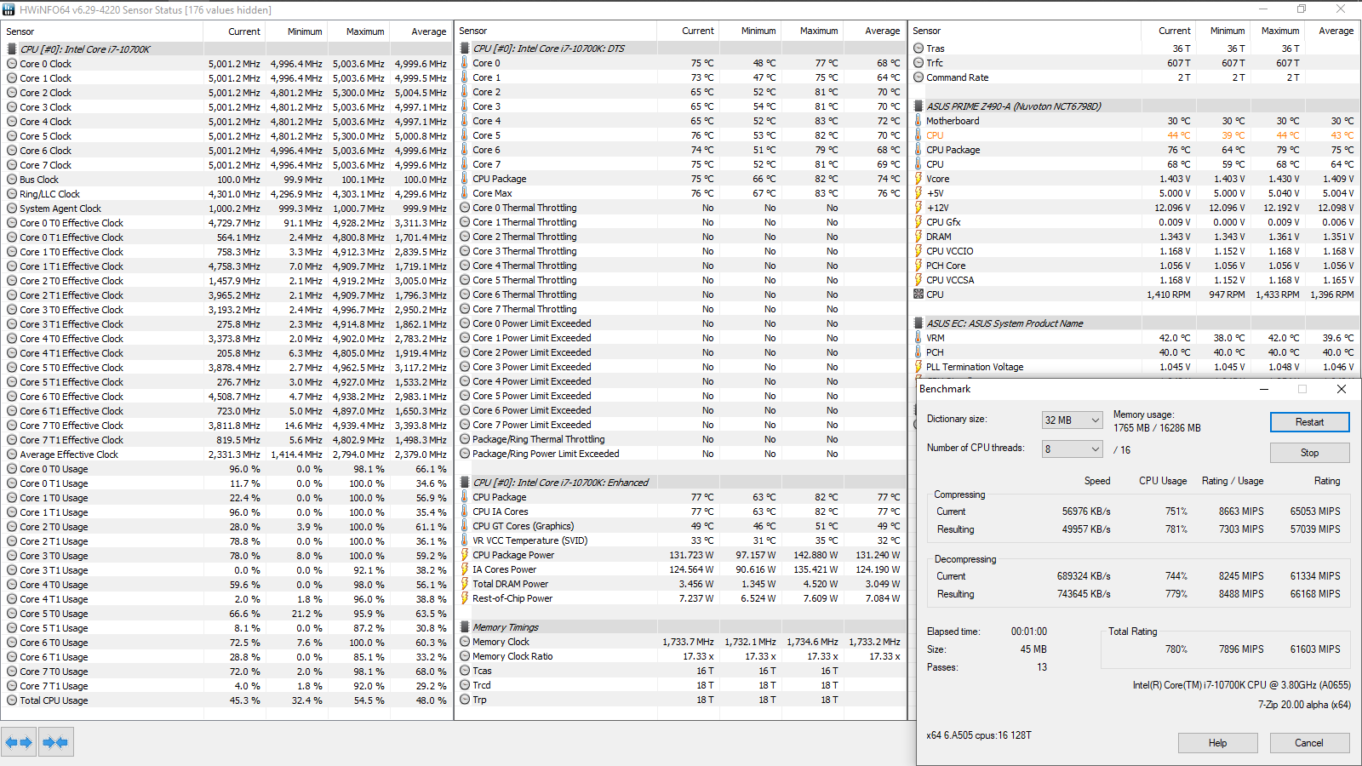Click the '1765 MB / 16286 MB' memory usage text

[x=1157, y=428]
